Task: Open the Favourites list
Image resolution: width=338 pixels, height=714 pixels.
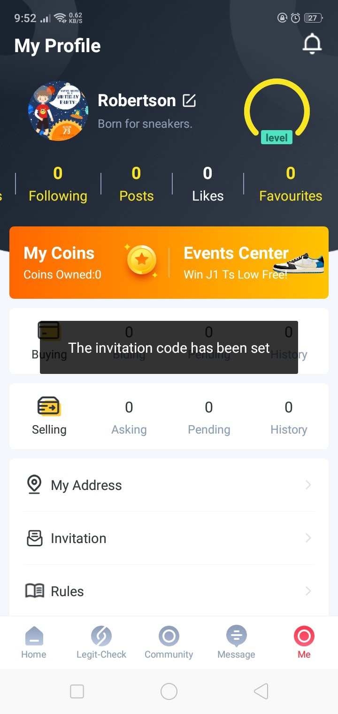Action: point(291,184)
